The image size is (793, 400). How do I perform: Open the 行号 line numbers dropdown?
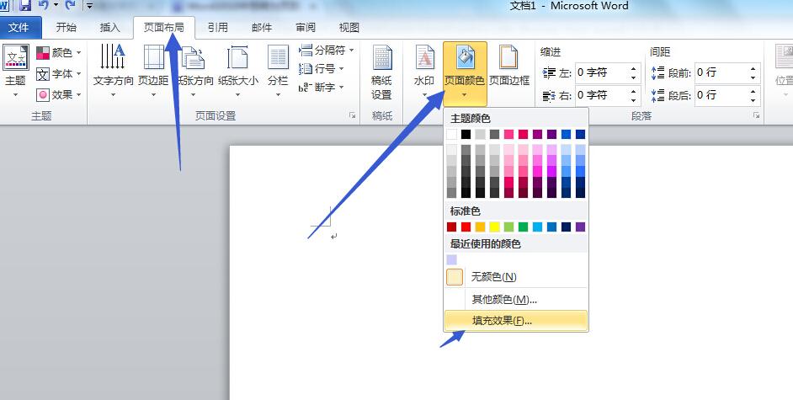coord(321,68)
